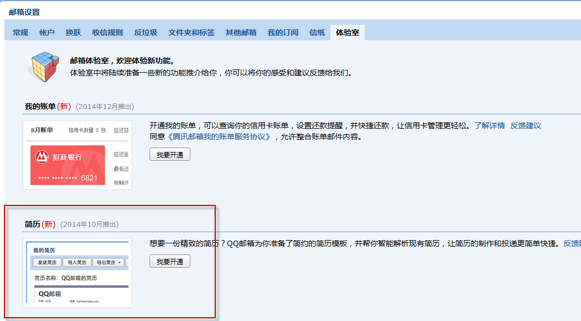Open the 文件夹和标签 tab
Viewport: 581px width, 321px height.
tap(191, 32)
